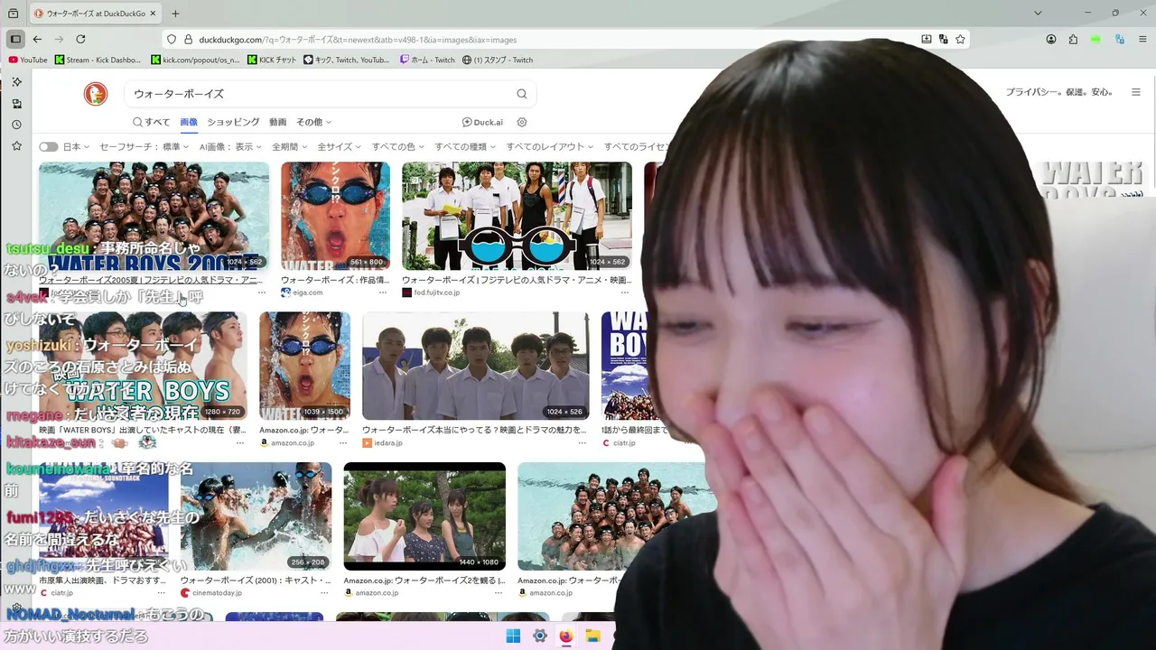
Task: Open the Firefox application menu
Action: pos(1142,39)
